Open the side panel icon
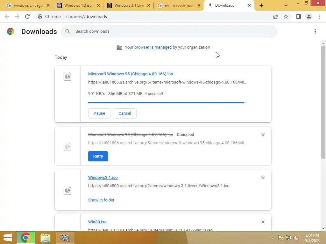326x244 pixels. (299, 17)
